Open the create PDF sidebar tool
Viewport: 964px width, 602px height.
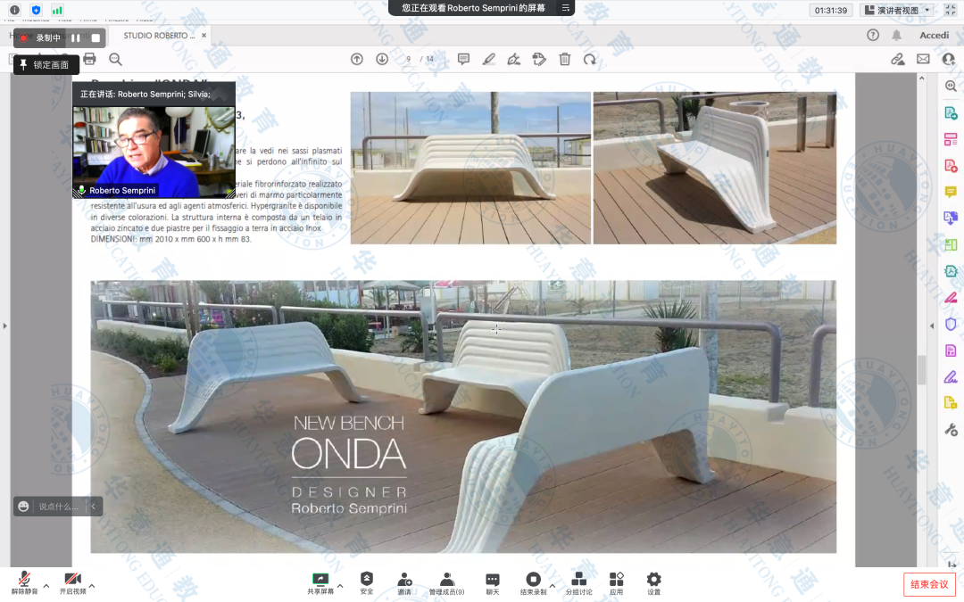tap(951, 166)
